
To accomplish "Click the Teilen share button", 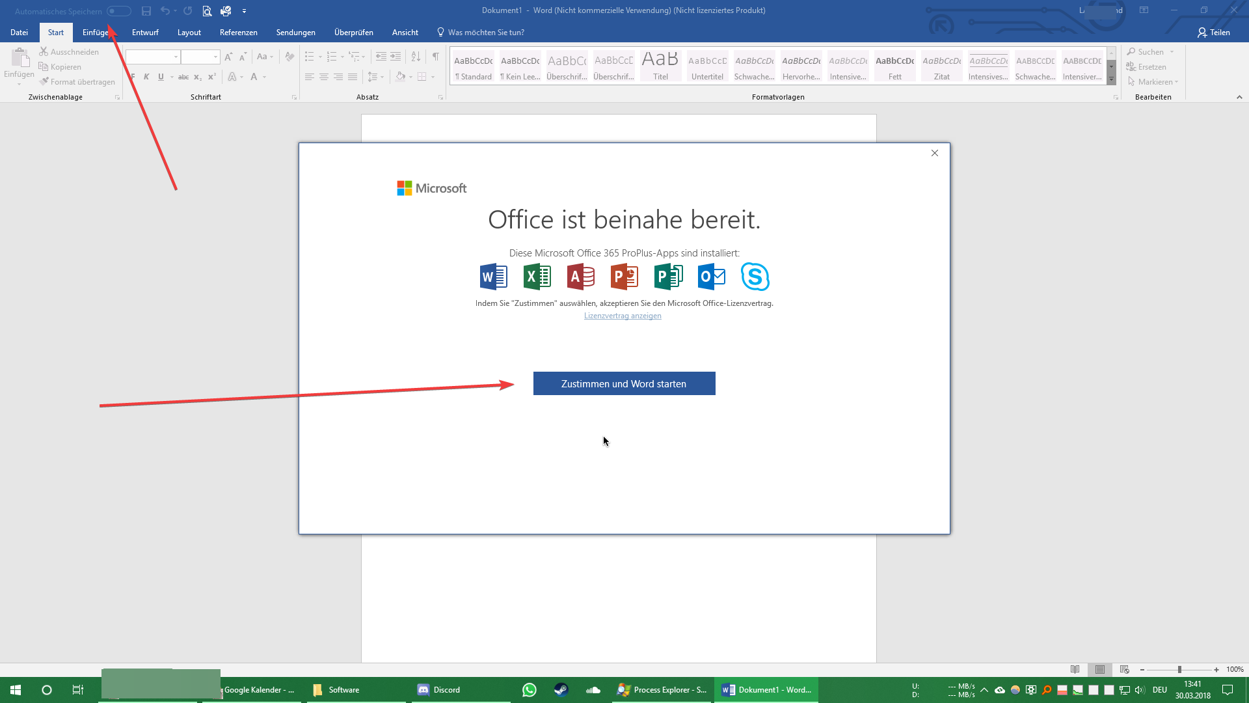I will 1214,32.
